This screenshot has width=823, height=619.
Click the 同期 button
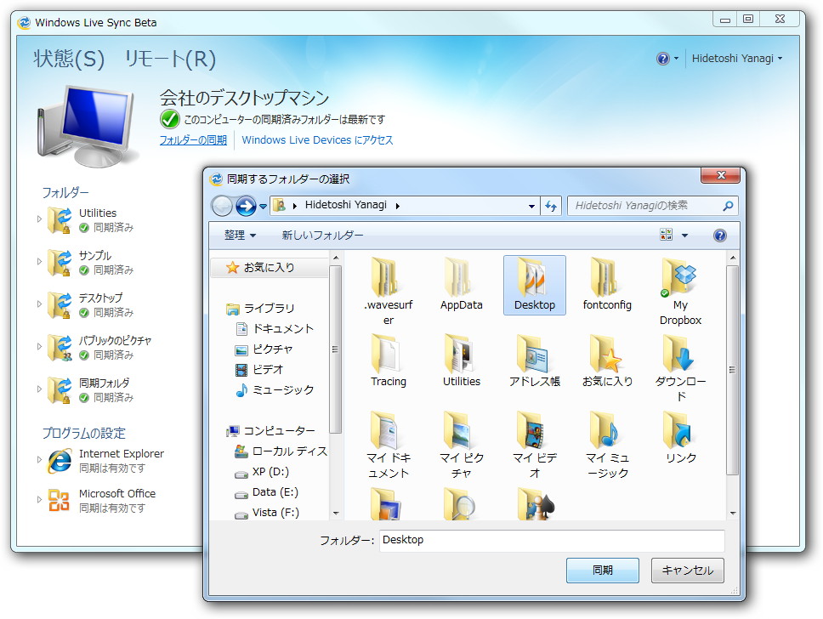click(603, 571)
